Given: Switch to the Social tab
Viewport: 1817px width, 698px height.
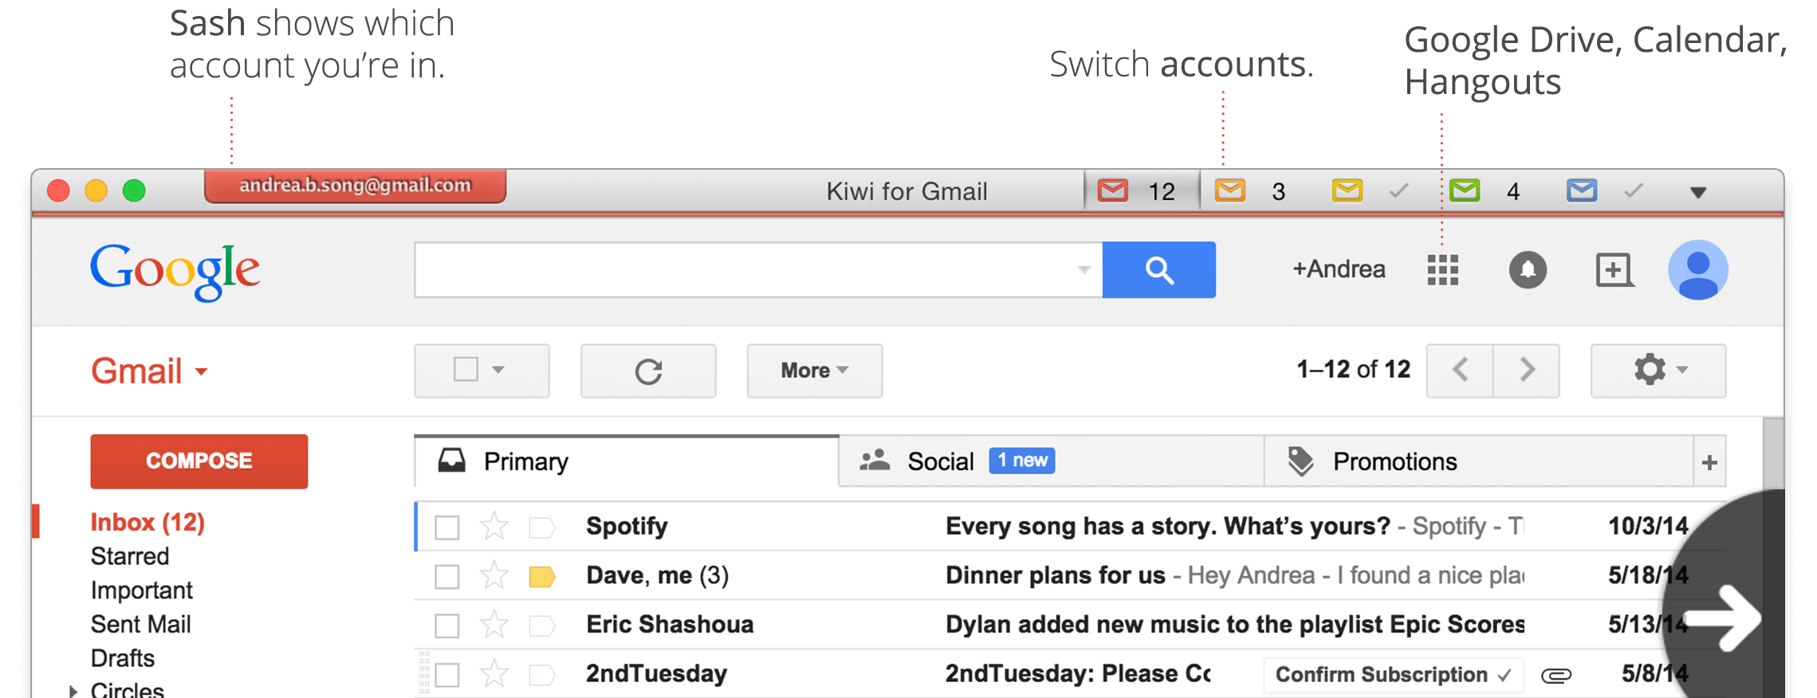Looking at the screenshot, I should click(x=941, y=461).
